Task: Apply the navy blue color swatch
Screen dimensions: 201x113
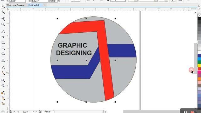Action: (199, 56)
